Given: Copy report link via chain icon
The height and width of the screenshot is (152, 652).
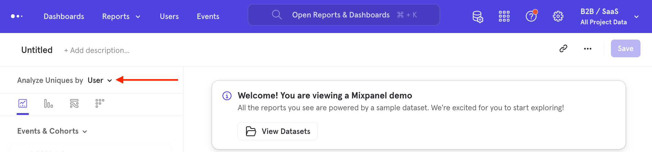Looking at the screenshot, I should click(563, 49).
